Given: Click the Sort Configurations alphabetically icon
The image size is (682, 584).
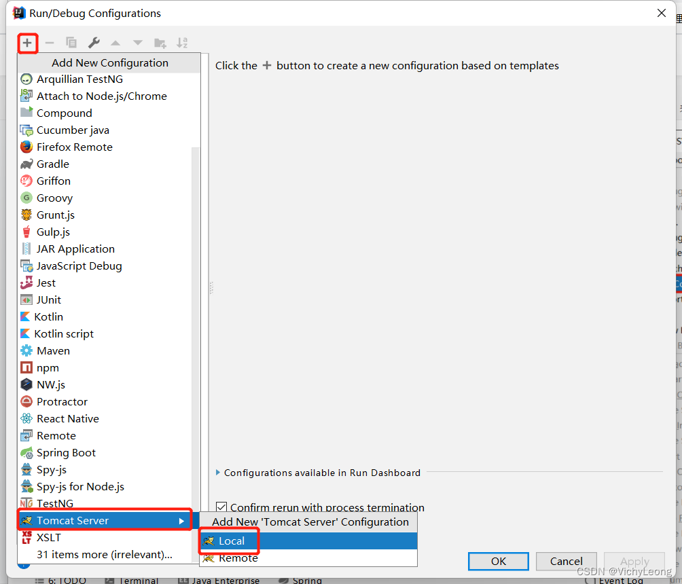Looking at the screenshot, I should [182, 43].
